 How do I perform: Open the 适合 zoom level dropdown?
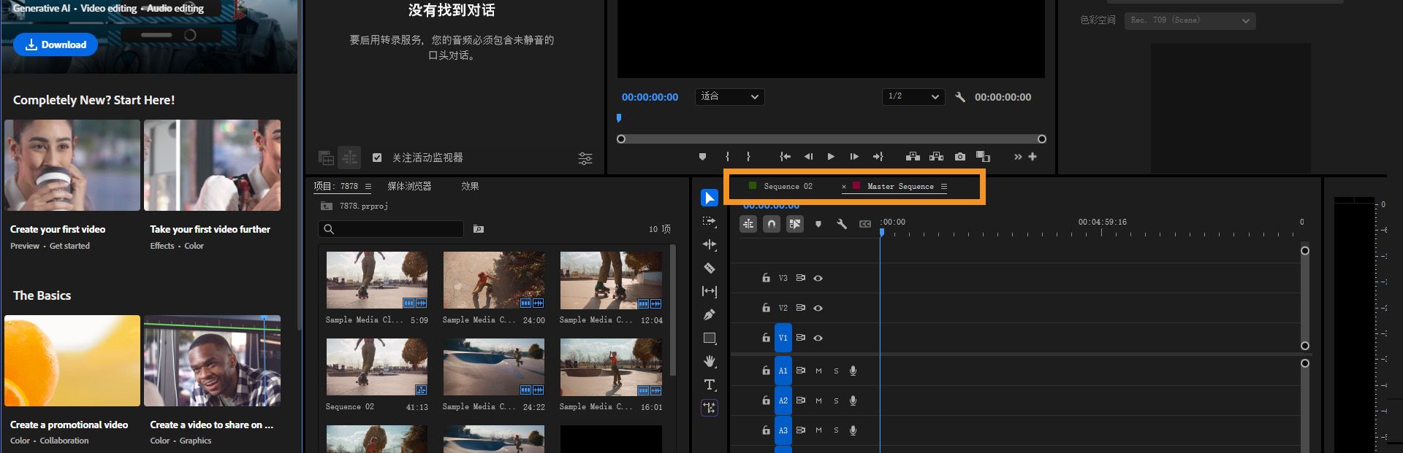click(x=730, y=96)
